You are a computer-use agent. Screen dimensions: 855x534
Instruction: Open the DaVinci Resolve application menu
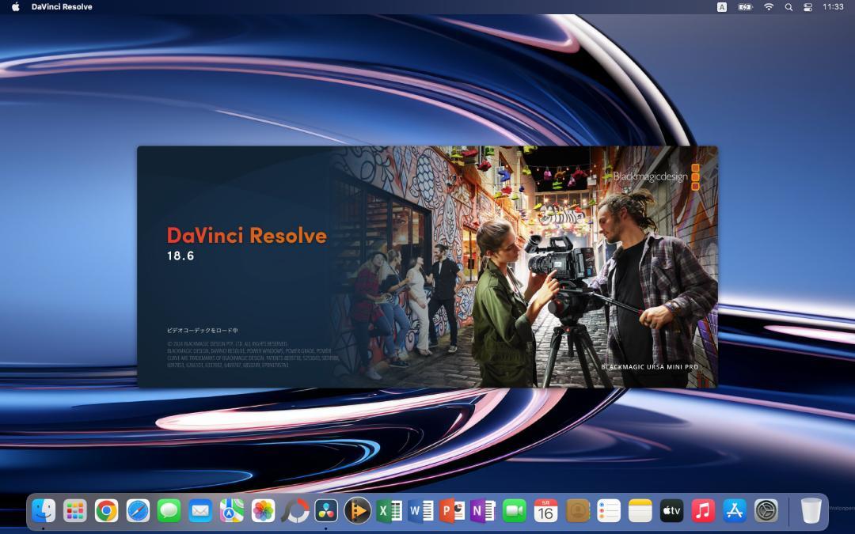coord(62,7)
